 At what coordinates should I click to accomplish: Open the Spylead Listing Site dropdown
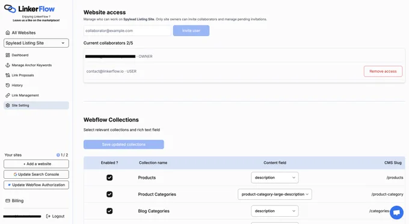click(36, 43)
